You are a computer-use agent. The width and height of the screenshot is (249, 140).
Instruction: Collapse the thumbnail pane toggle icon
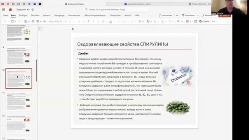coord(39,28)
